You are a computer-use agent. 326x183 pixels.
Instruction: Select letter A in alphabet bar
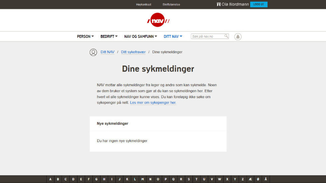50,179
